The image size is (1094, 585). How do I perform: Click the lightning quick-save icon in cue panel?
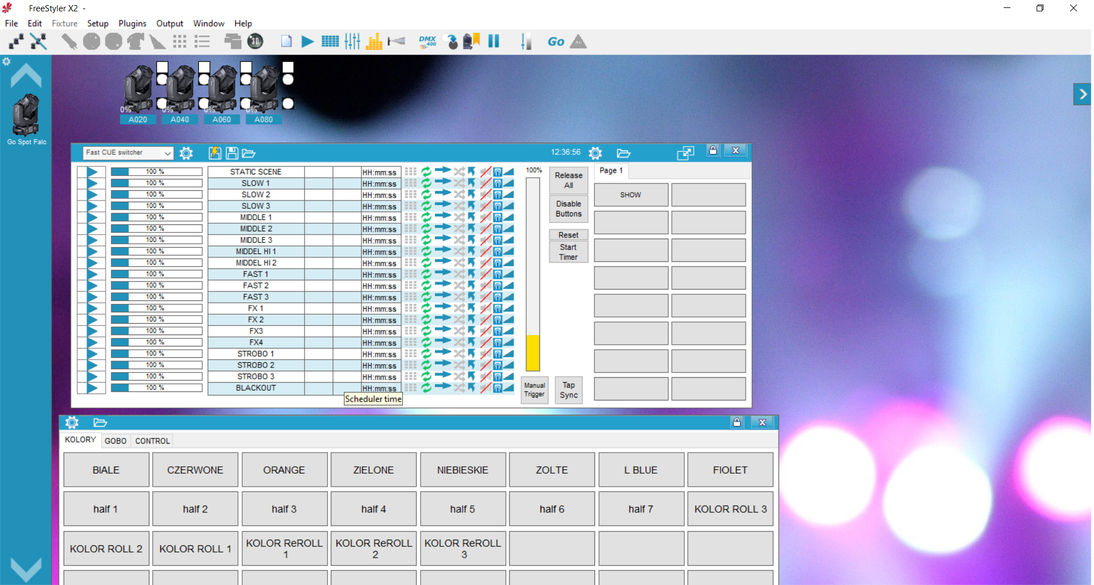coord(215,153)
